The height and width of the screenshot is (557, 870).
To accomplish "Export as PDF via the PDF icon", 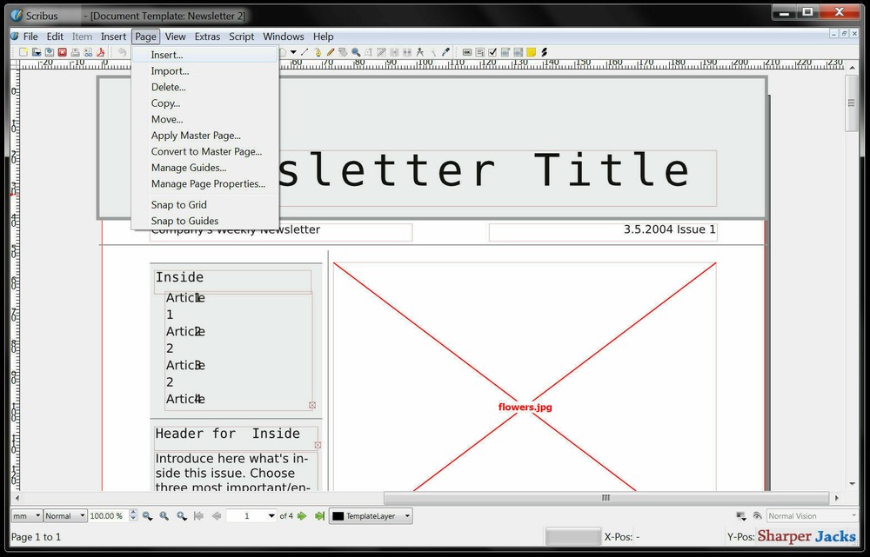I will click(102, 51).
